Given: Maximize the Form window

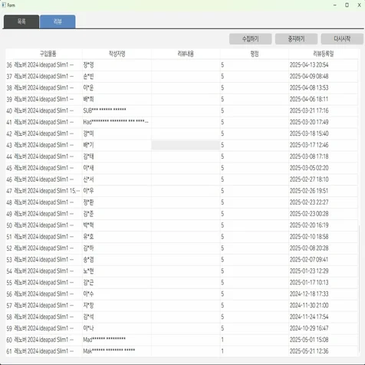Looking at the screenshot, I should pyautogui.click(x=347, y=5).
